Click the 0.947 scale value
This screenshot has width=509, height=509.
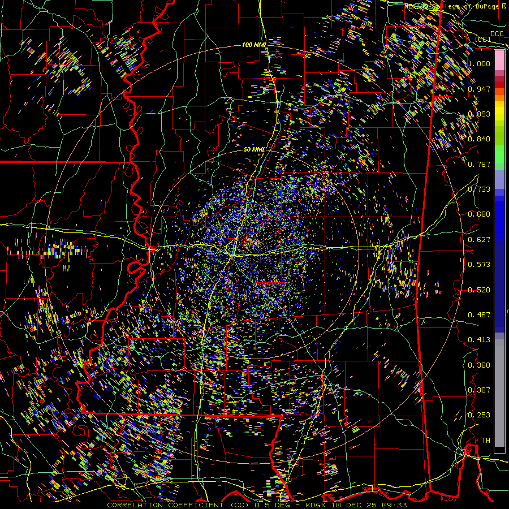479,89
